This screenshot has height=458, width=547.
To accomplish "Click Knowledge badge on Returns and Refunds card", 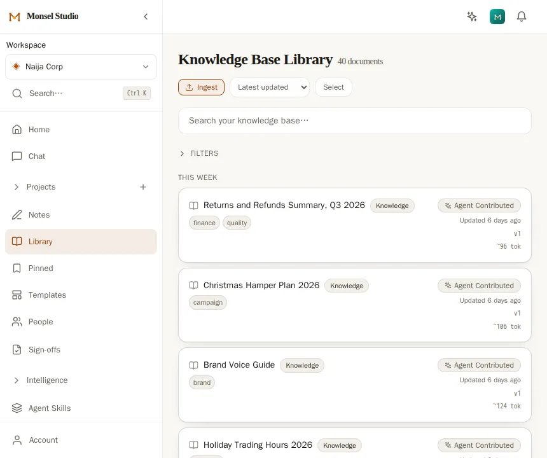I will (392, 206).
